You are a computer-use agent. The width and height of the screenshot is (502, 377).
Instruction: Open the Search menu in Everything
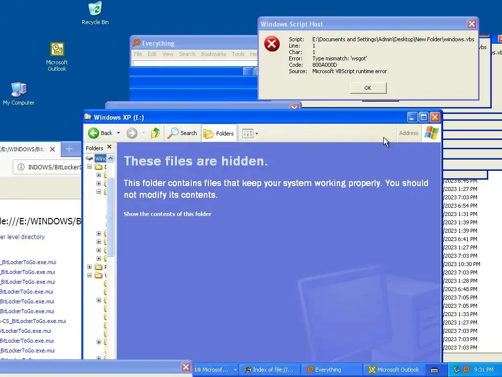[x=187, y=54]
